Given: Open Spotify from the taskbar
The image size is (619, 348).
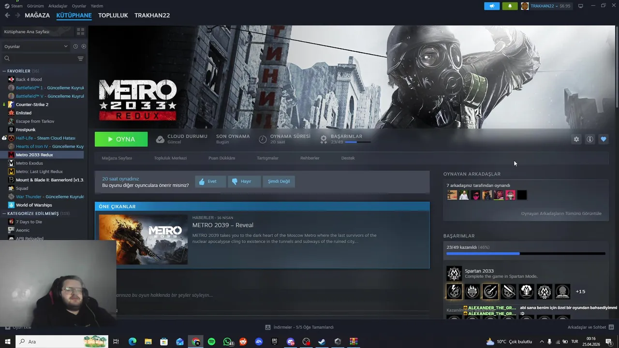Looking at the screenshot, I should (x=211, y=342).
